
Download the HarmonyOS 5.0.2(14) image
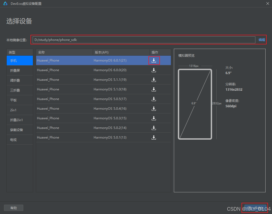click(154, 128)
